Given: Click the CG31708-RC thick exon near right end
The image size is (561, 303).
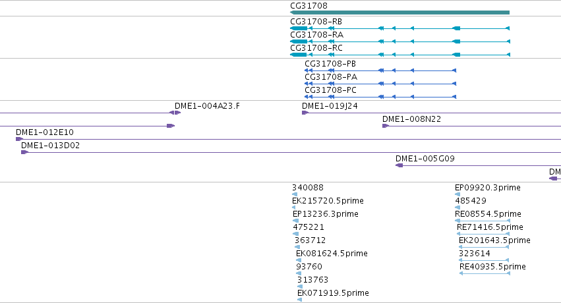Looking at the screenshot, I should click(456, 55).
